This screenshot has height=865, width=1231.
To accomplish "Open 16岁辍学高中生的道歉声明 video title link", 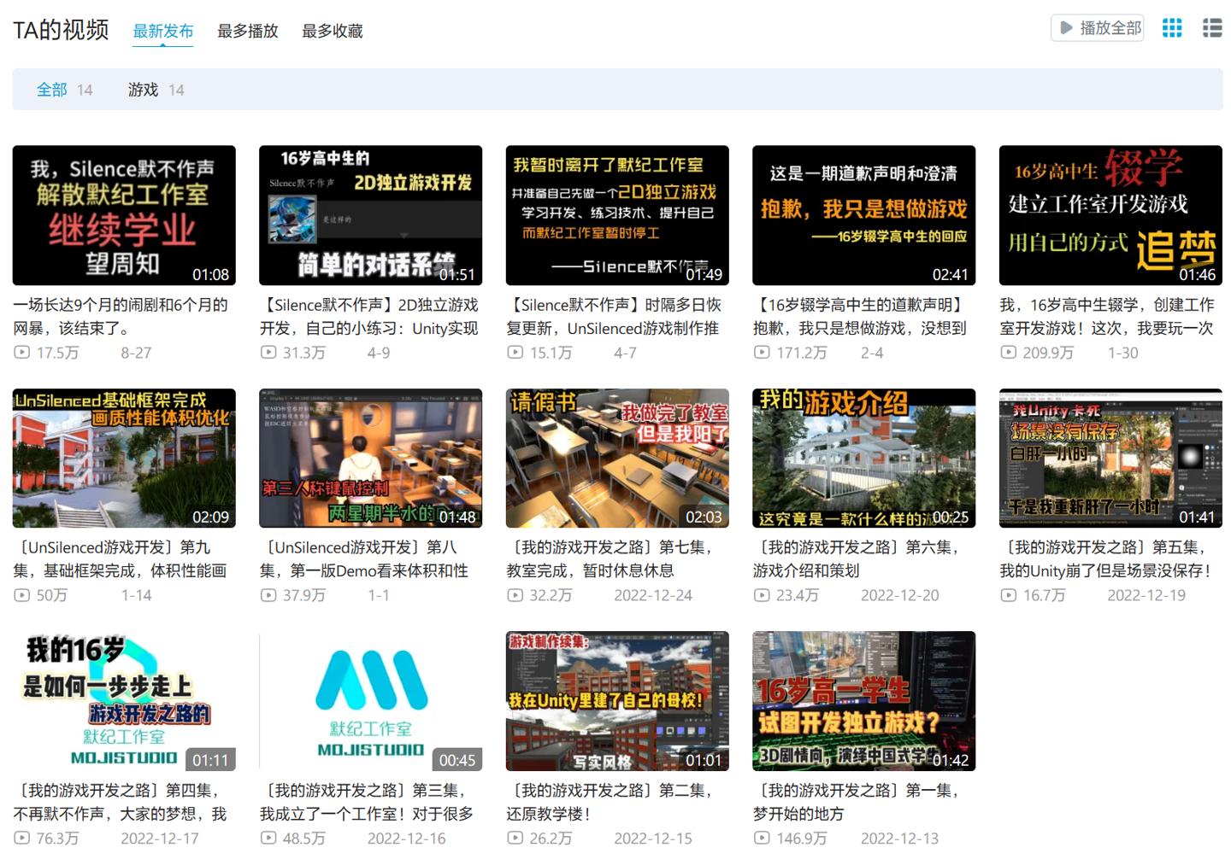I will pos(862,316).
